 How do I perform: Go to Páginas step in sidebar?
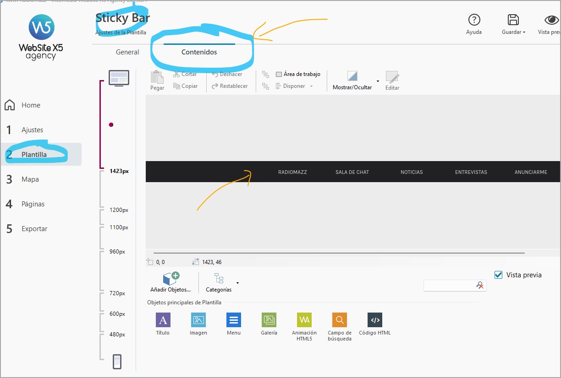click(33, 204)
